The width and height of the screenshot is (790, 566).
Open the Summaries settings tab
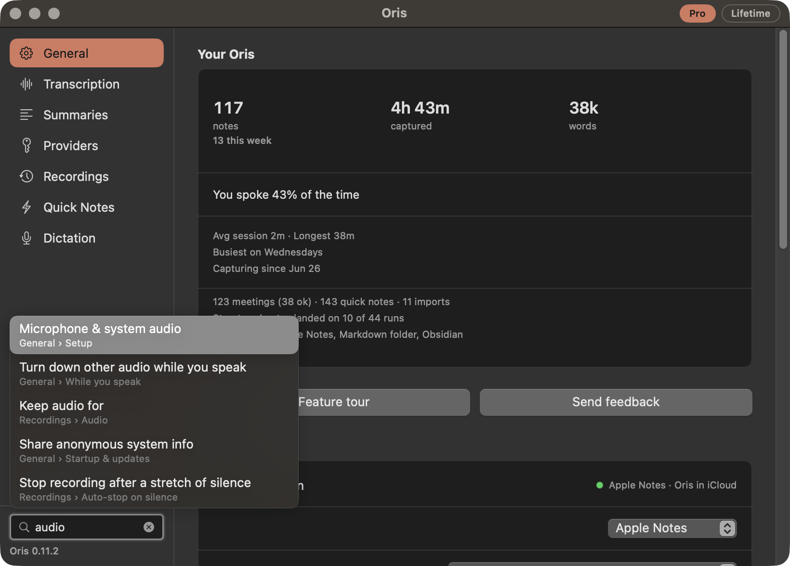(87, 115)
